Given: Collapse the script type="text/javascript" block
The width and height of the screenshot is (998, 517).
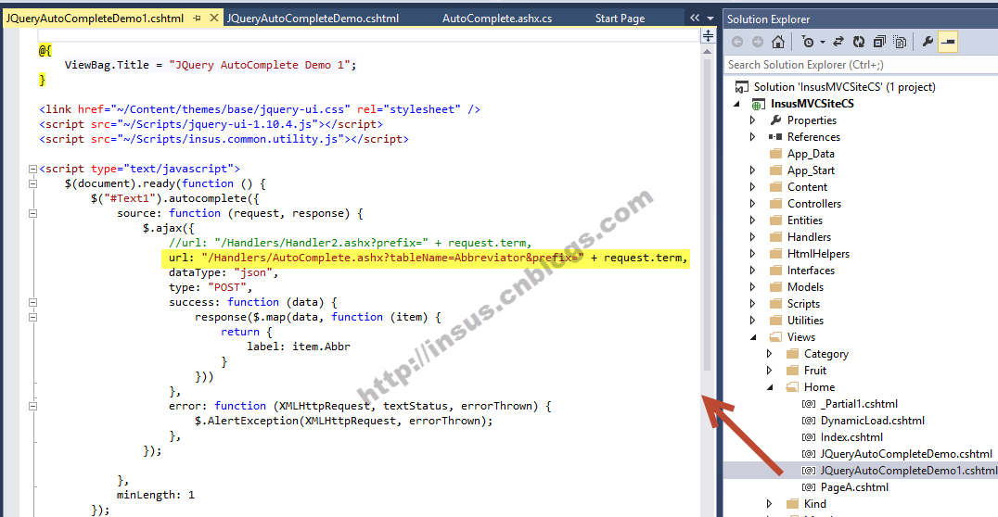Looking at the screenshot, I should 32,170.
